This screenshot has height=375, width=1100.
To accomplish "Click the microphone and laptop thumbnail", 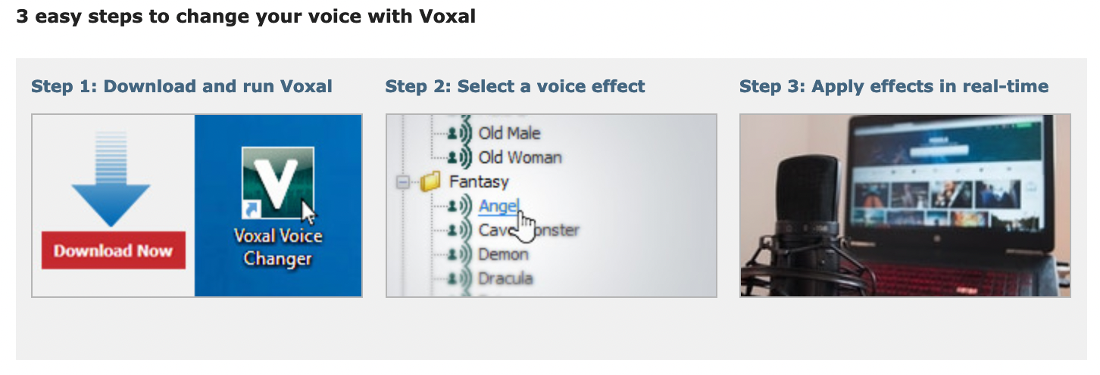I will click(x=905, y=206).
